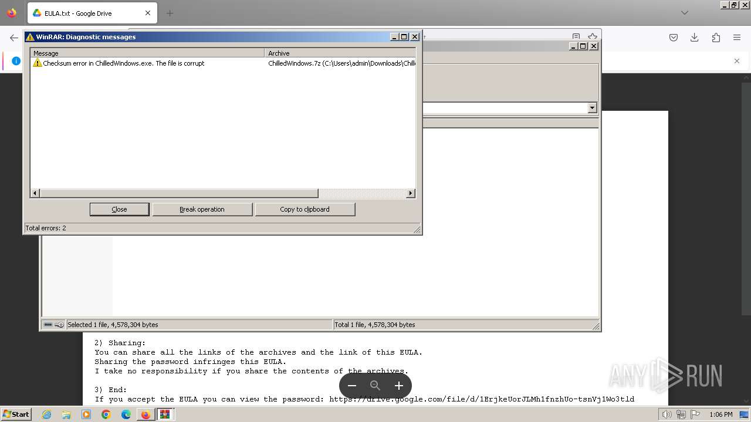Launch Microsoft Edge from taskbar

coord(126,414)
